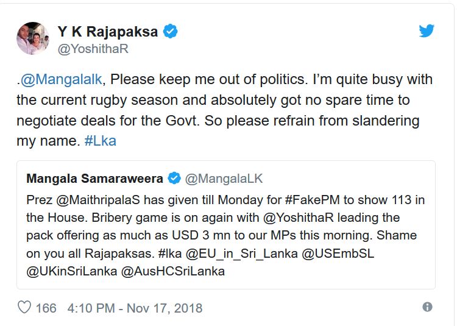Click Y K Rajapaksa's verified badge
Image resolution: width=457 pixels, height=326 pixels.
pos(170,32)
